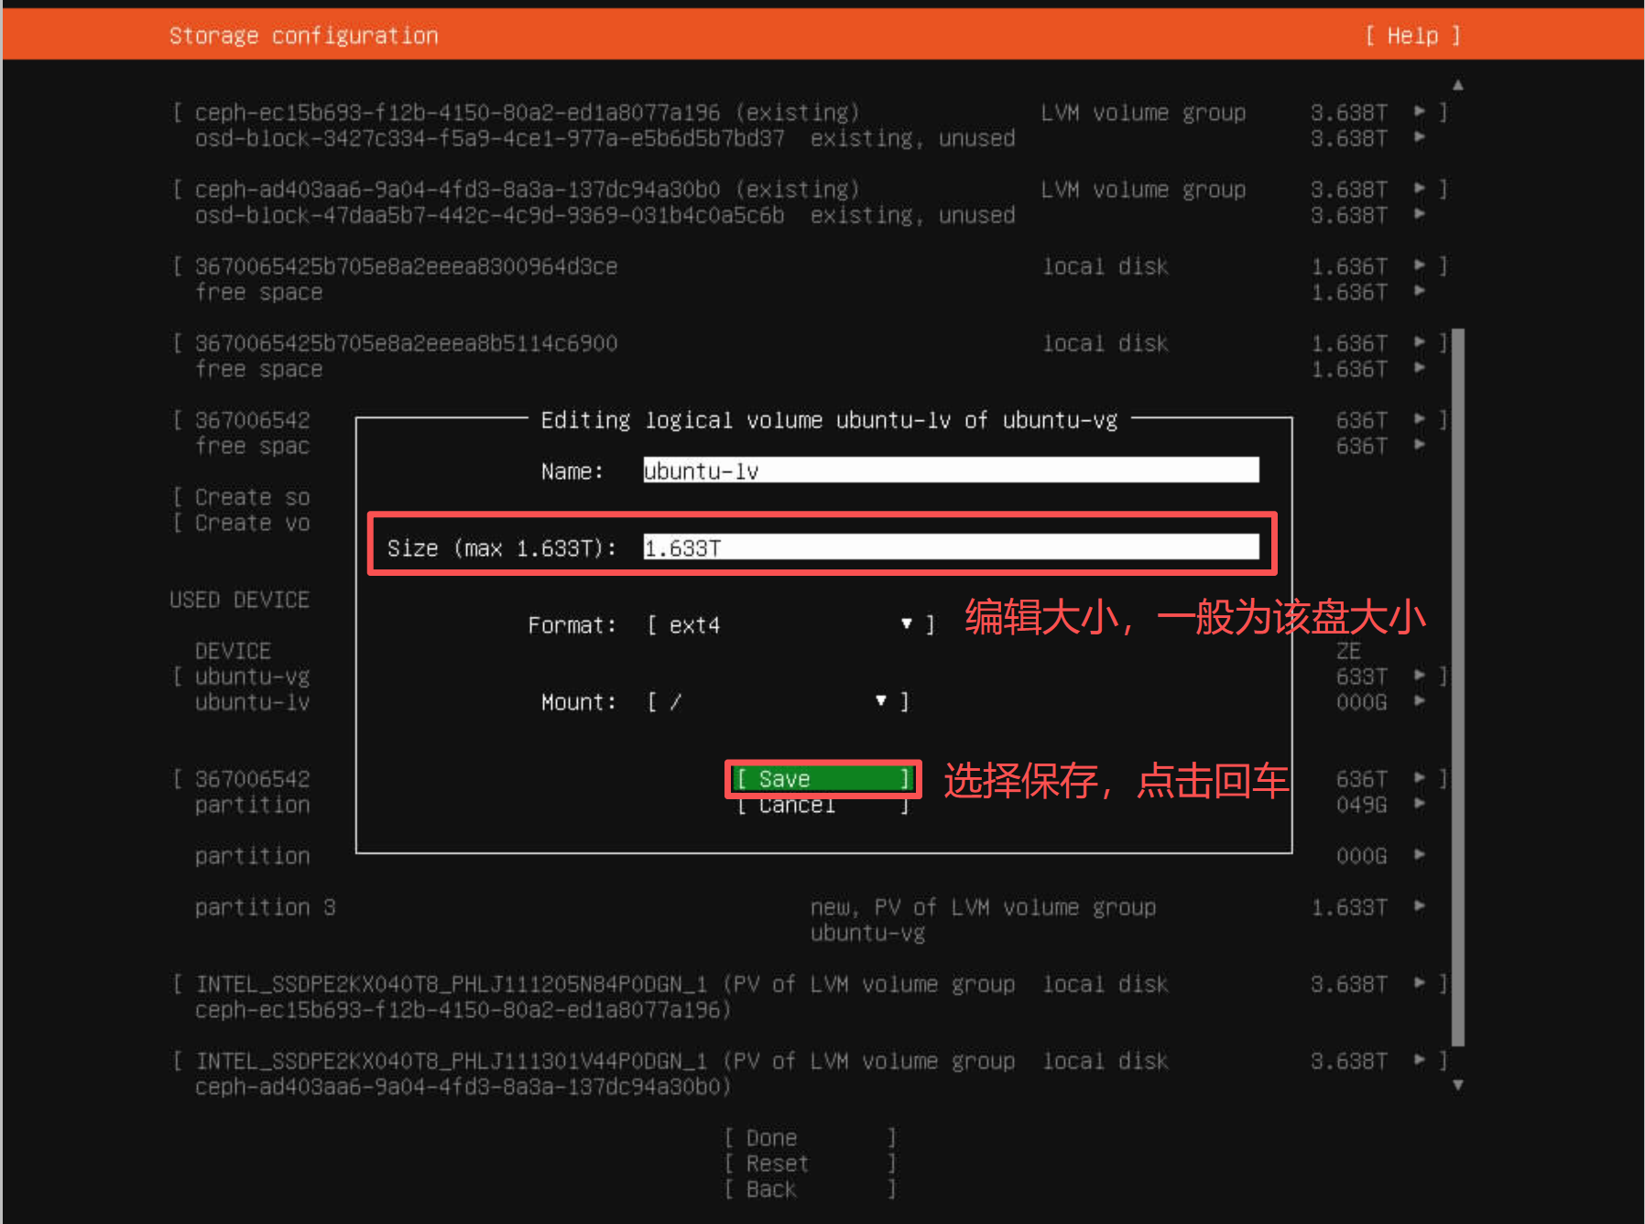Expand arrow for ceph-ec15b693 volume group
Screen dimensions: 1645x1224
pos(1419,112)
